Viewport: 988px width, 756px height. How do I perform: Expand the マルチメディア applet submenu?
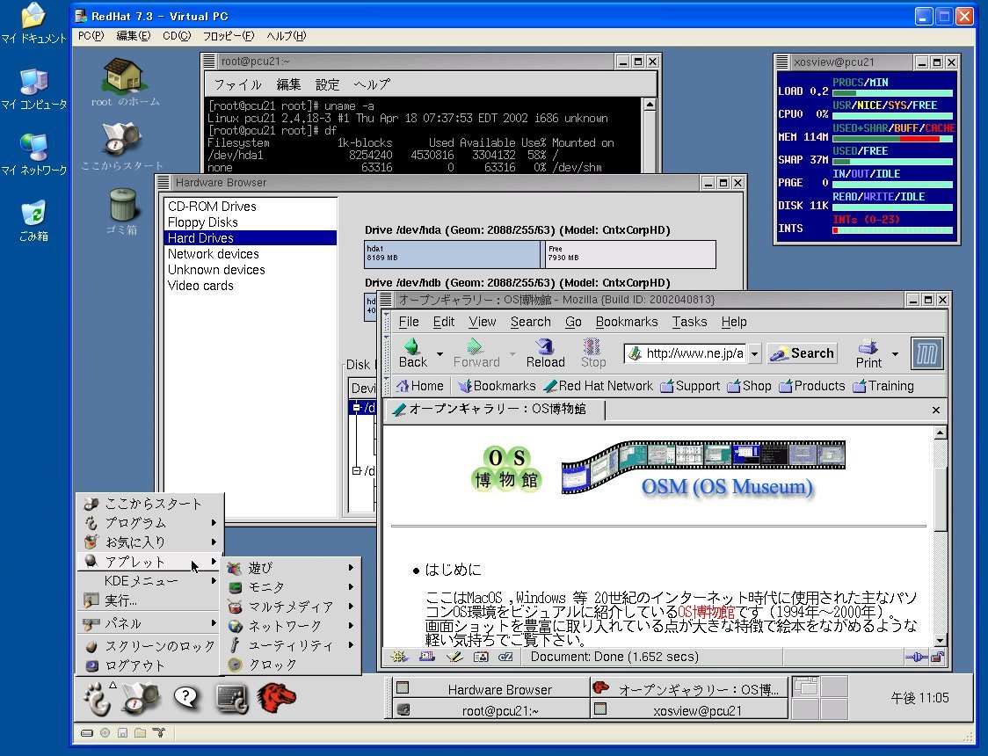click(291, 607)
